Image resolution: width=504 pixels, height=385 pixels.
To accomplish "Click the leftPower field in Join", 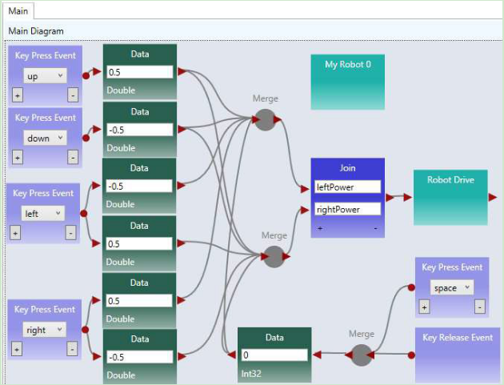I will pos(348,186).
